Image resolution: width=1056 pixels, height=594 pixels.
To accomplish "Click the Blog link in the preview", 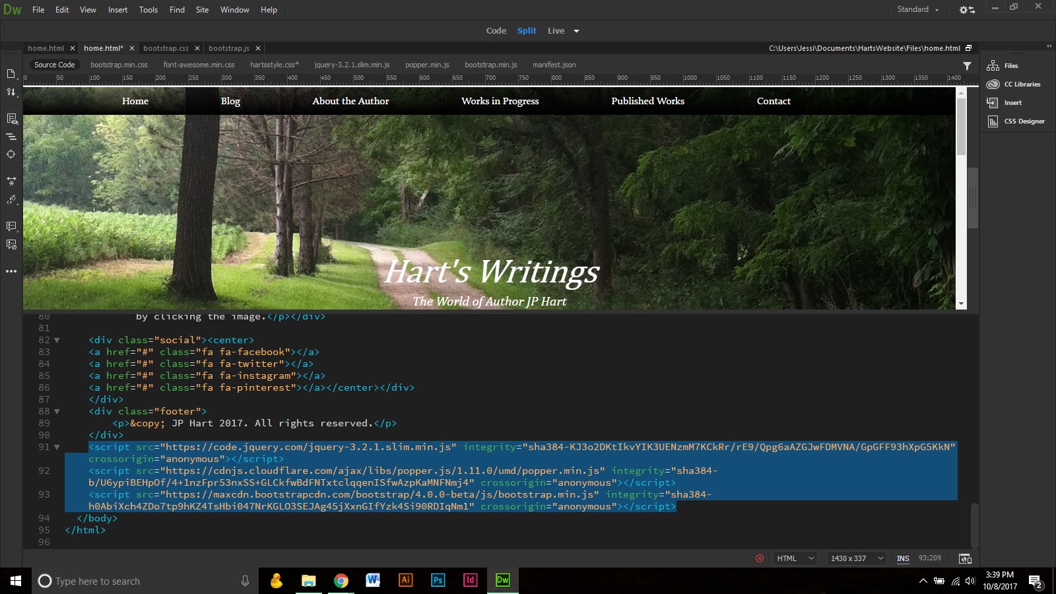I will click(230, 101).
